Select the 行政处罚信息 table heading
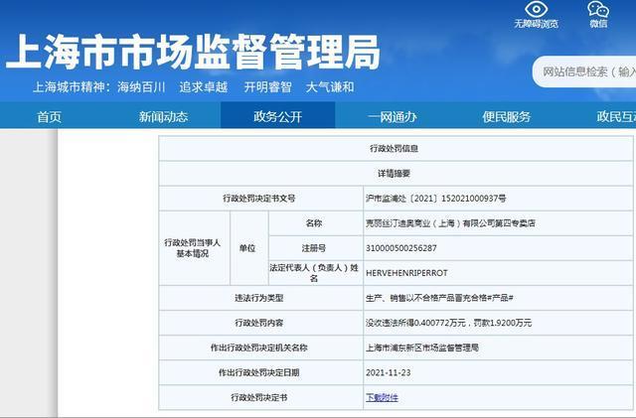The width and height of the screenshot is (636, 418). pyautogui.click(x=394, y=148)
